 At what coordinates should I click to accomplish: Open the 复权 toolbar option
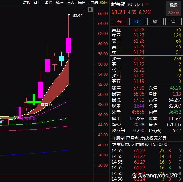click(x=26, y=3)
